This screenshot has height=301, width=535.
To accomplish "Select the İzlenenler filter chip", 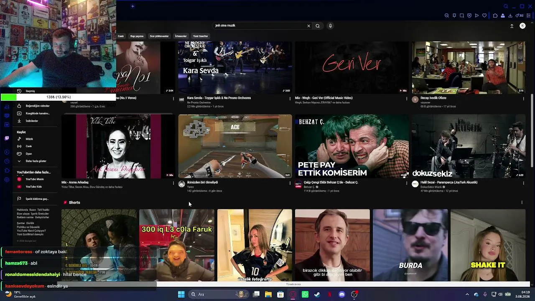I will coord(181,36).
